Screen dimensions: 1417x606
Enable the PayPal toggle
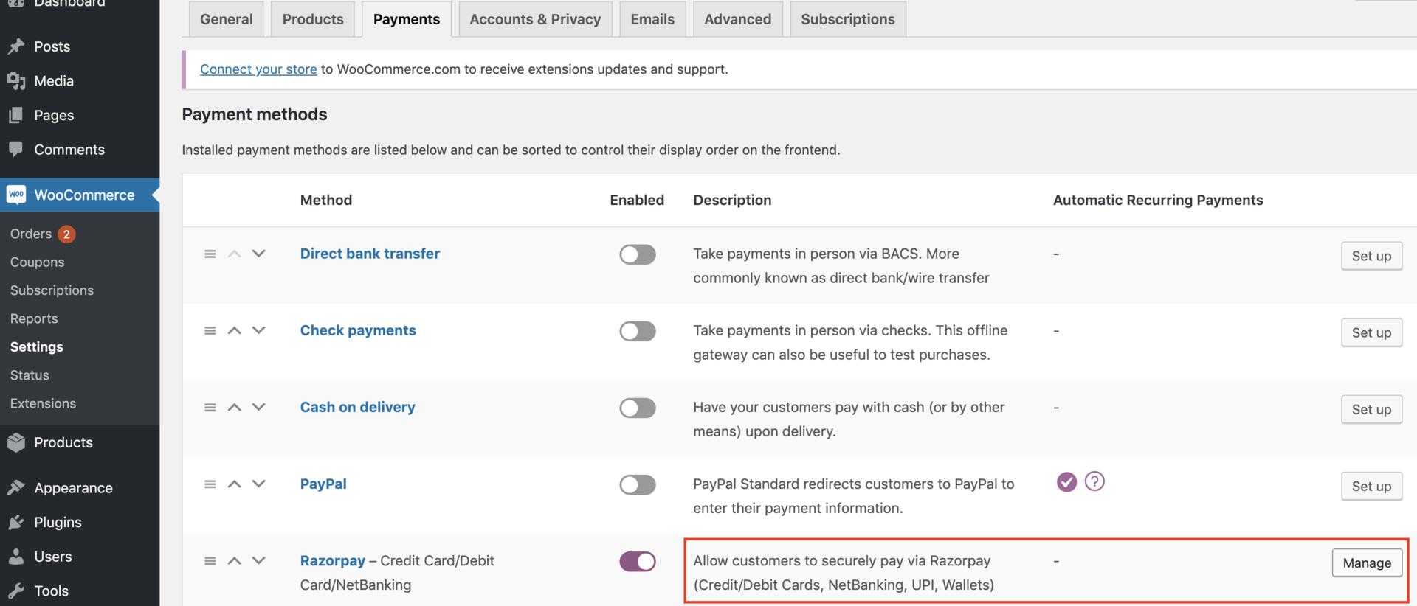pyautogui.click(x=638, y=484)
